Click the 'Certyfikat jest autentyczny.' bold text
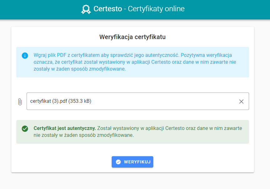 tap(64, 128)
